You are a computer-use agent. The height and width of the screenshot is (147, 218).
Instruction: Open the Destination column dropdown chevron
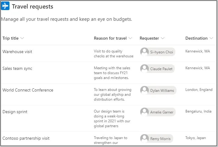pyautogui.click(x=211, y=38)
